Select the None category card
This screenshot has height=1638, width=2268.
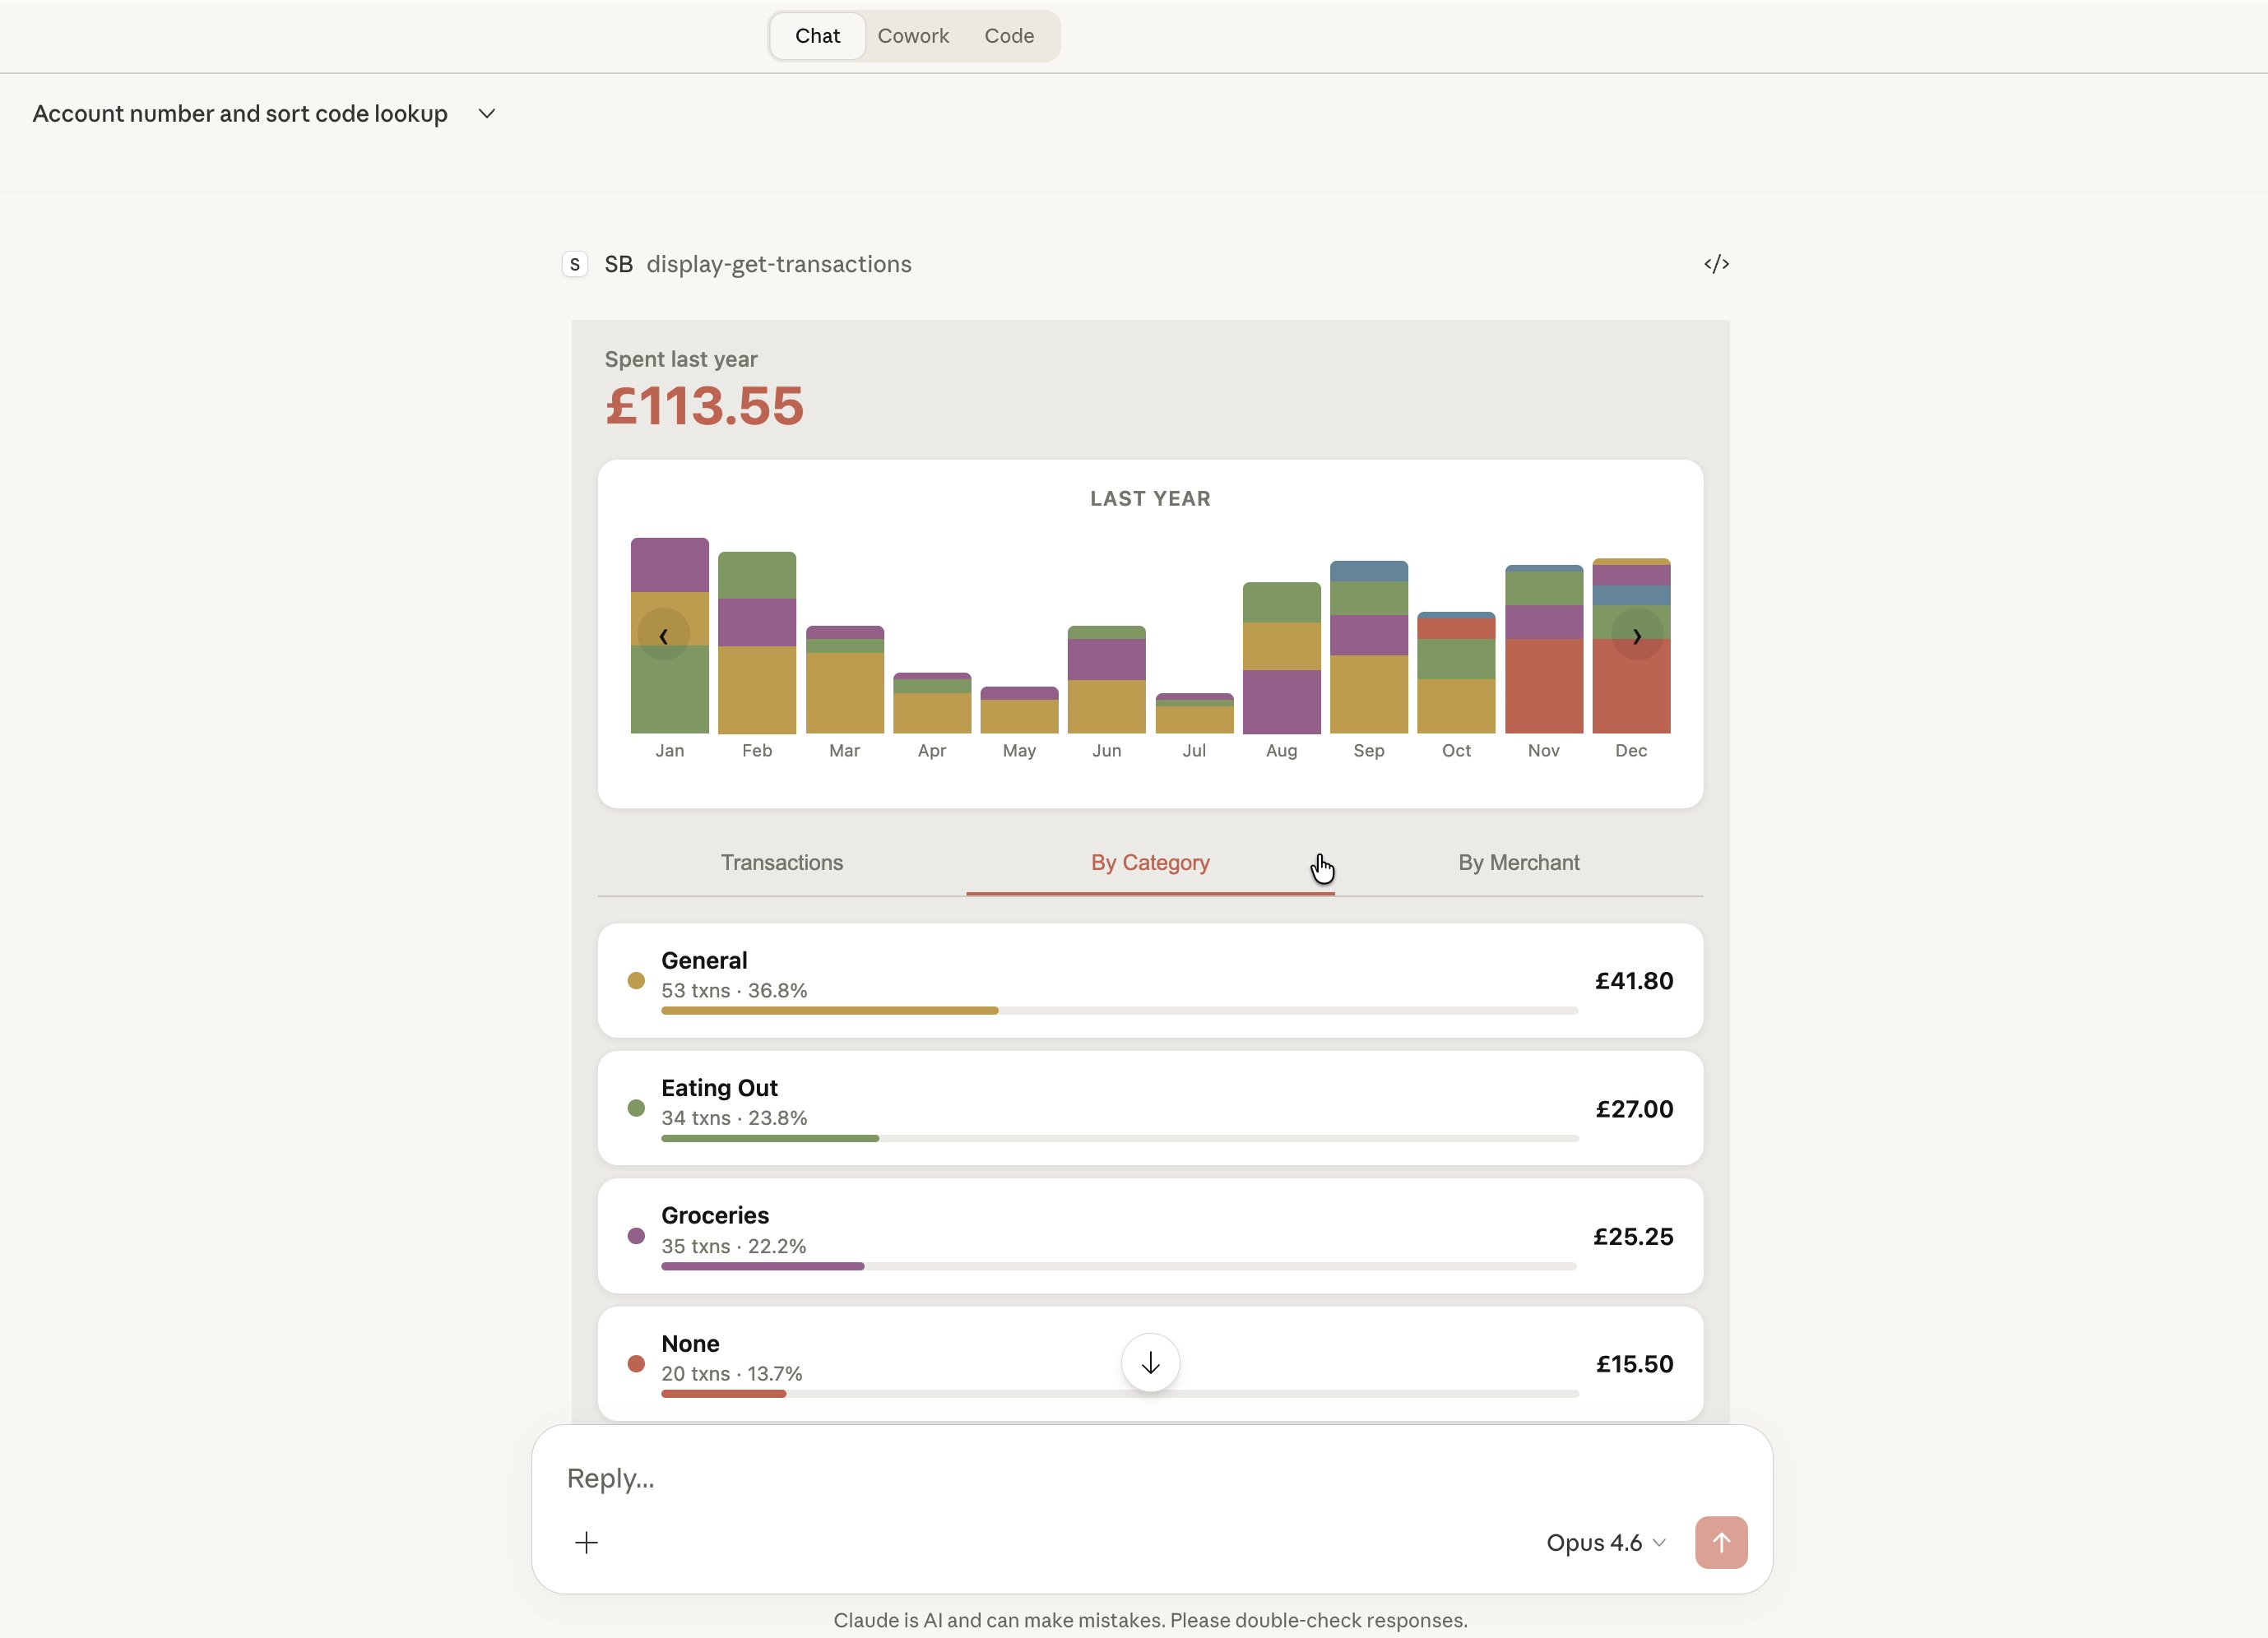pyautogui.click(x=900, y=1363)
